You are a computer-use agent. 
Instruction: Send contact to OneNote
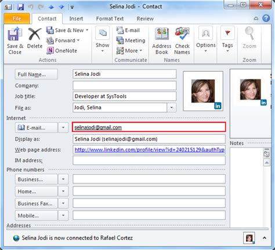pos(61,50)
